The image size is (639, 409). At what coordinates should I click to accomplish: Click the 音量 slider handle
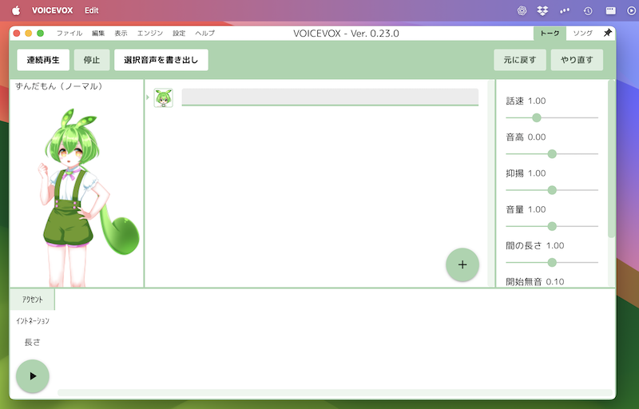[x=552, y=226]
